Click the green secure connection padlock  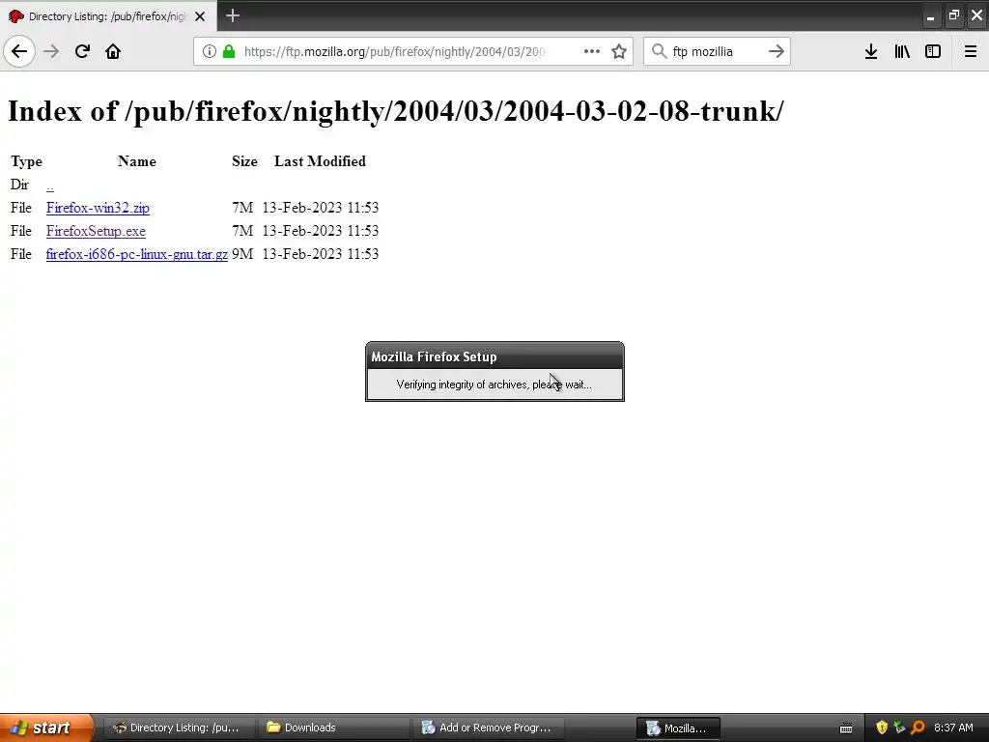point(229,51)
